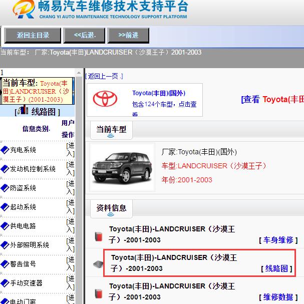Click the Land Cruiser vehicle thumbnail
Screen dimensions: 304x304
(122, 167)
